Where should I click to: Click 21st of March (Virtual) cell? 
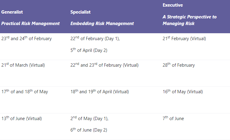coord(23,65)
